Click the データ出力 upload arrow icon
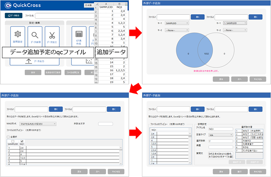 click(x=29, y=61)
